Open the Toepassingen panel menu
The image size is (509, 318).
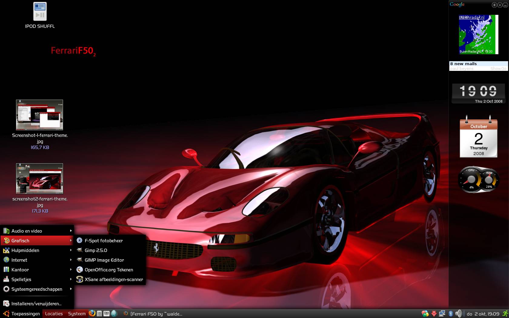(22, 314)
